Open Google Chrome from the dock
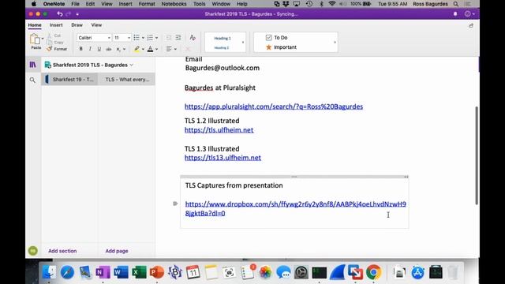 [x=373, y=272]
